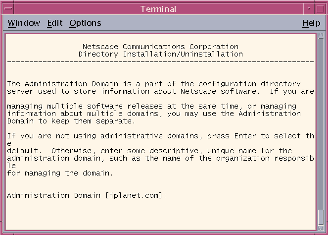
Task: Click the Netscape Communications Corporation heading
Action: [x=160, y=47]
